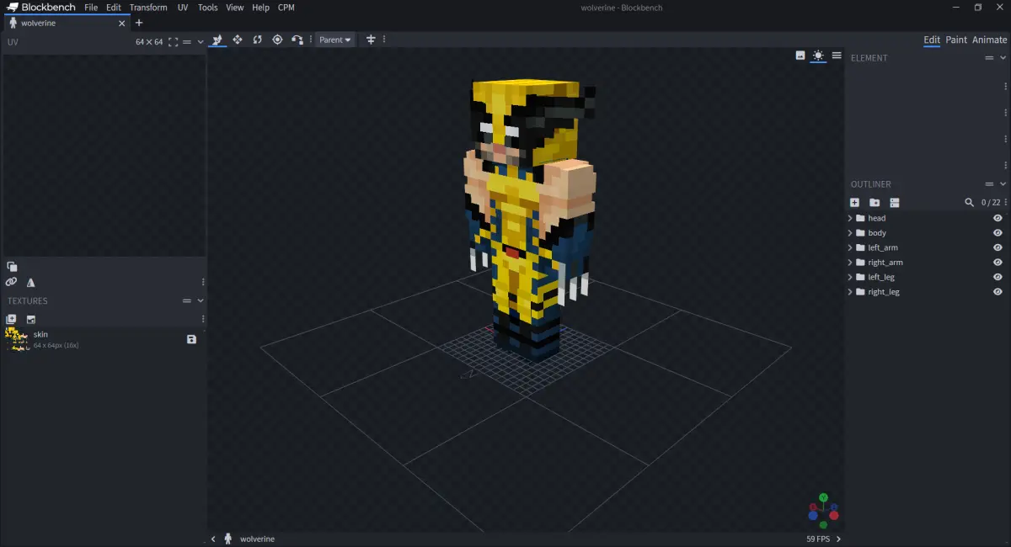Click the copy icon below the UV editor

tap(12, 267)
